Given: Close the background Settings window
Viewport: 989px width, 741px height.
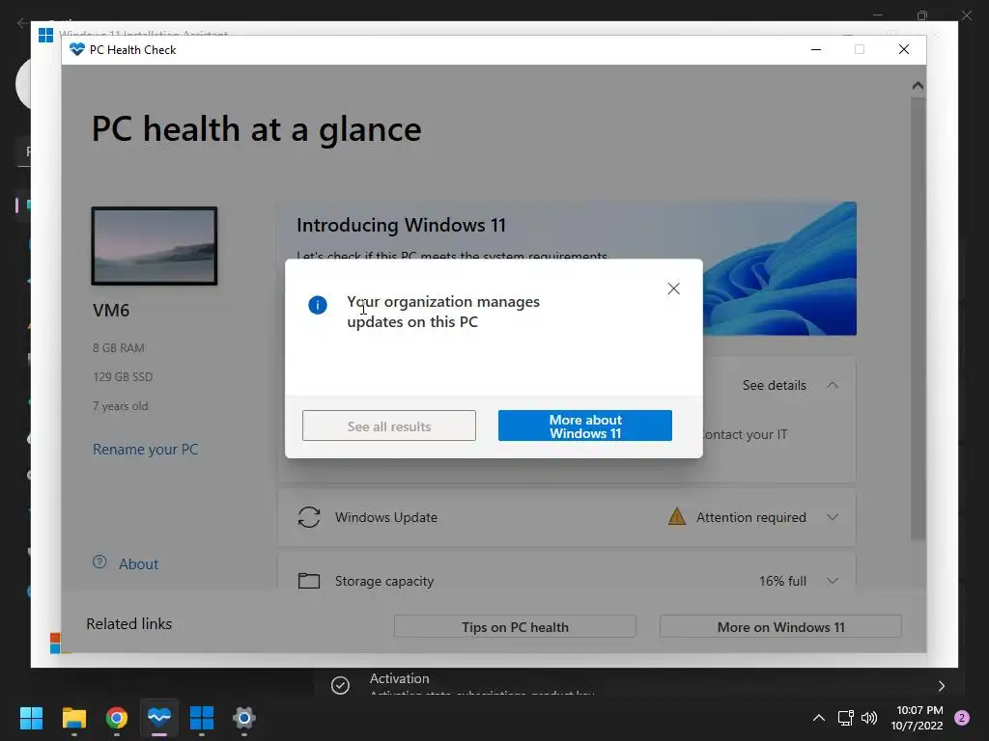Looking at the screenshot, I should 966,15.
